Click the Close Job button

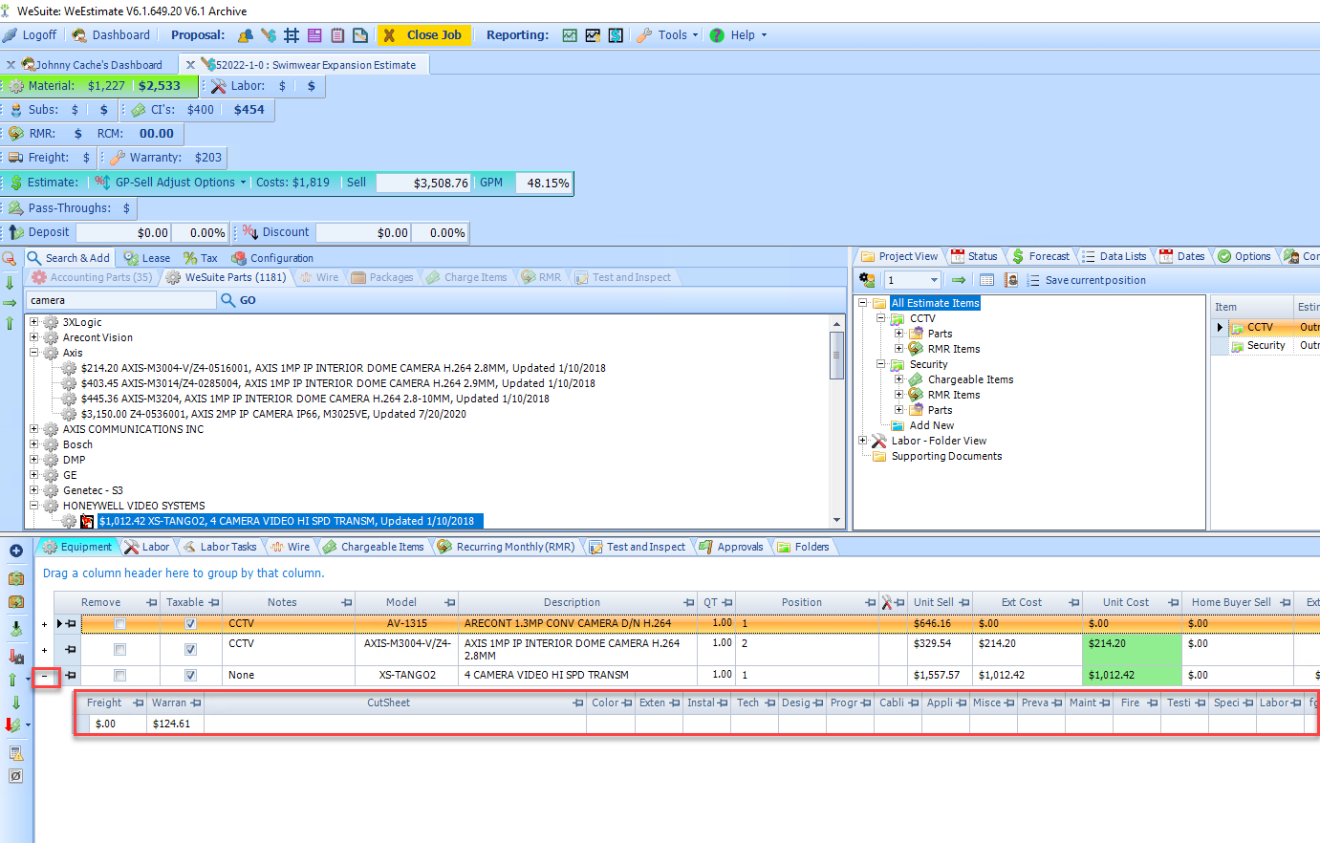tap(423, 35)
